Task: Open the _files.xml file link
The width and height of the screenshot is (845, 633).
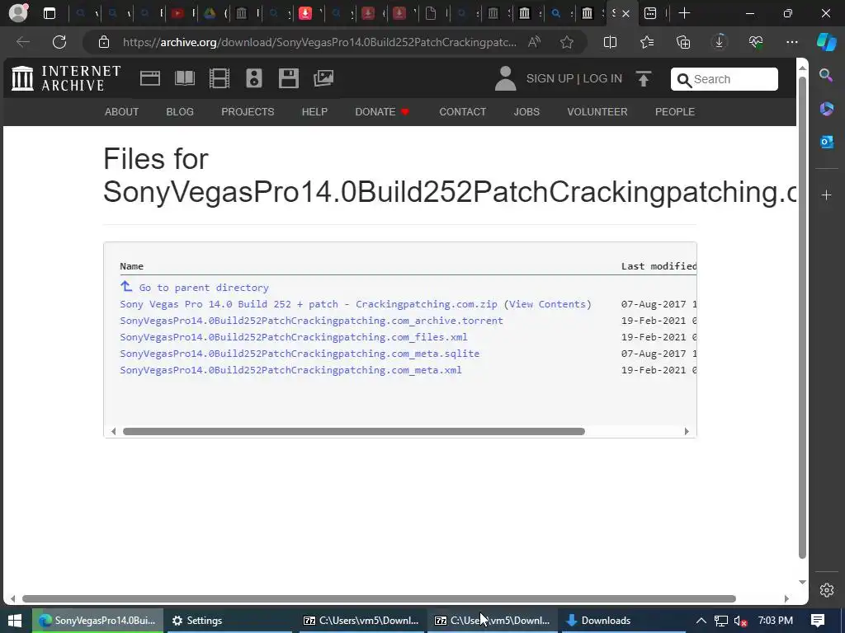Action: (294, 337)
